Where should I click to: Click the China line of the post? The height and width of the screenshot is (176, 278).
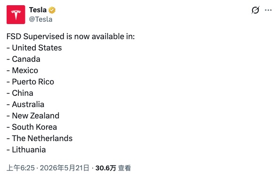20,93
